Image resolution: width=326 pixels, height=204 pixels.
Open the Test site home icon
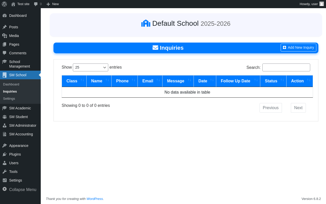tap(13, 4)
